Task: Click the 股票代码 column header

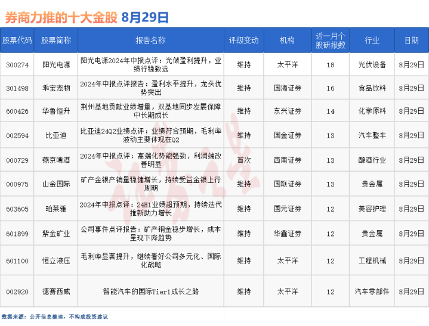Action: 17,41
